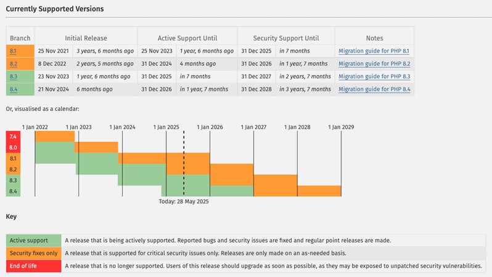Image resolution: width=492 pixels, height=277 pixels.
Task: Open Migration guide for PHP 8.3
Action: point(374,76)
